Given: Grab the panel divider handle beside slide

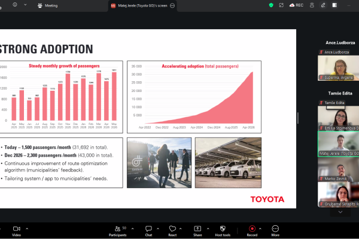Looking at the screenshot, I should (297, 118).
